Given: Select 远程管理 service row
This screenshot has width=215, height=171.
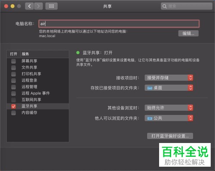Looking at the screenshot, I should click(x=38, y=87).
